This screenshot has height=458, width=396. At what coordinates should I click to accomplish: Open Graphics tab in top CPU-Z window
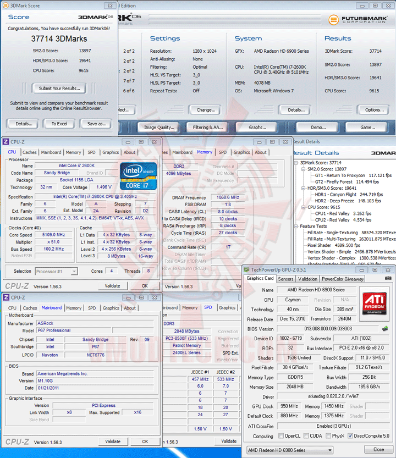[111, 152]
